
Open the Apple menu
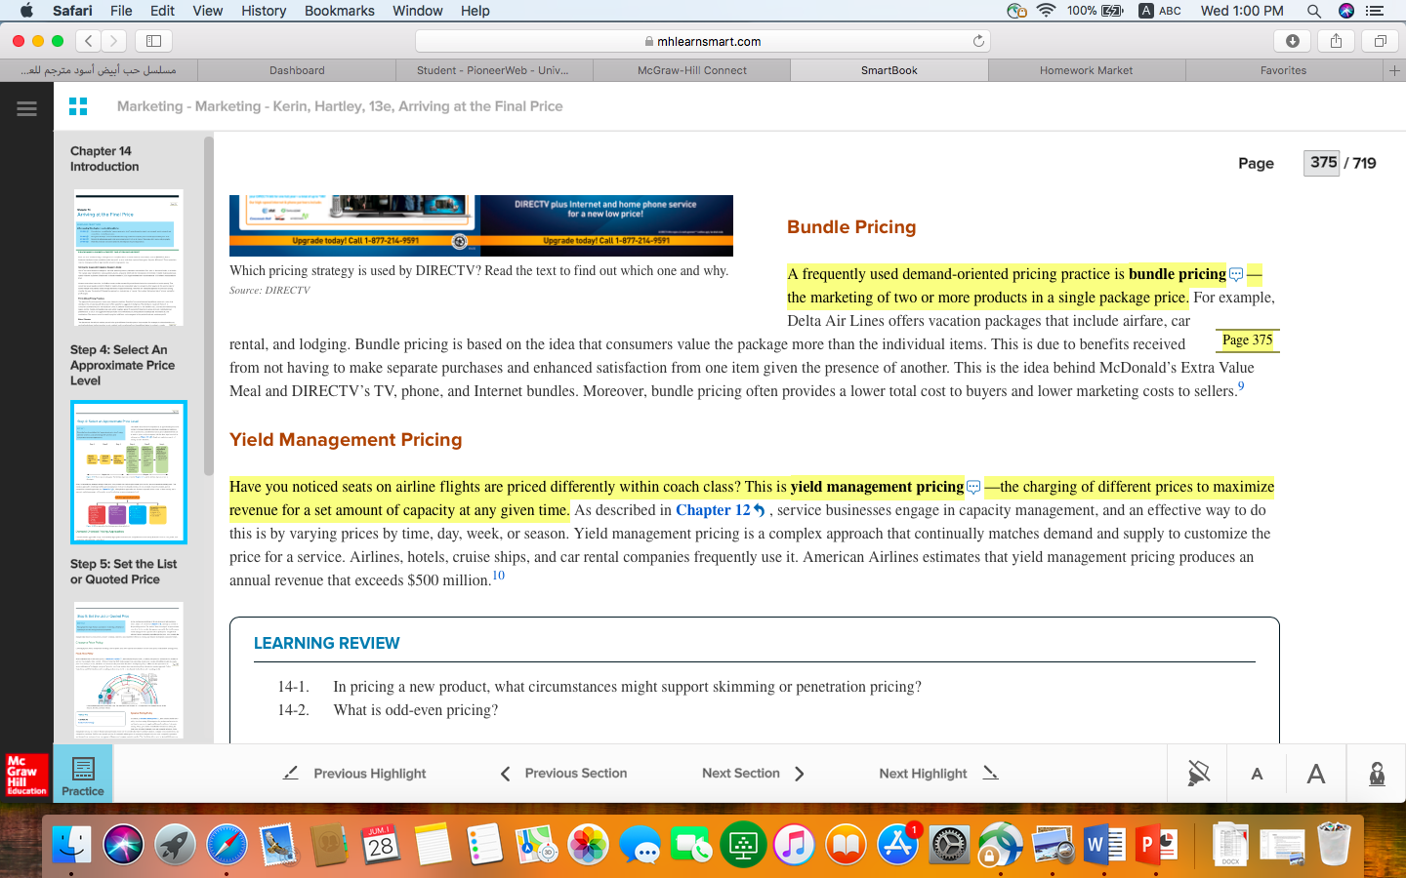click(x=26, y=11)
